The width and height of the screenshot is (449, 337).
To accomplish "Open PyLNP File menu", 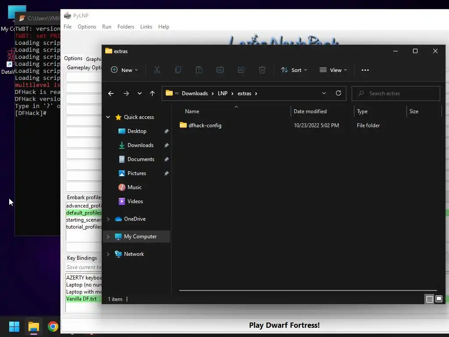I will [x=68, y=27].
